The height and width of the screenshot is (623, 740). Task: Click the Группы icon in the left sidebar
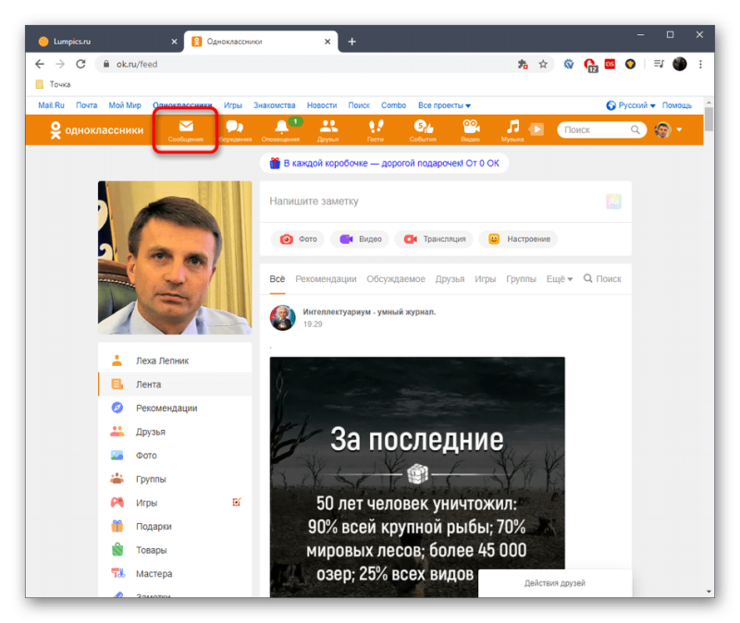click(117, 479)
